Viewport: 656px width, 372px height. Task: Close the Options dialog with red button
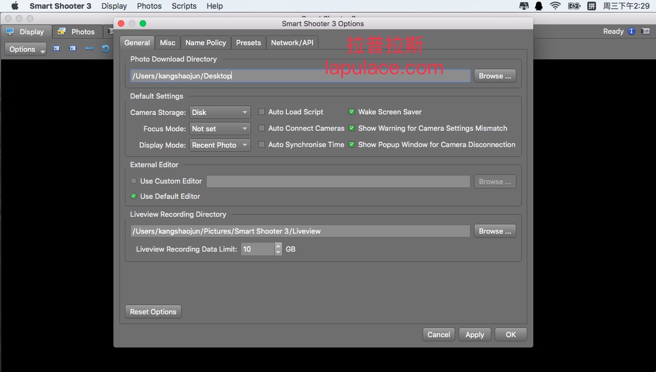point(121,23)
